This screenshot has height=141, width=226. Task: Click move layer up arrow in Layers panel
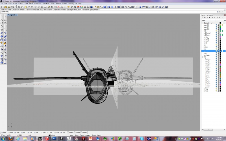(210, 17)
